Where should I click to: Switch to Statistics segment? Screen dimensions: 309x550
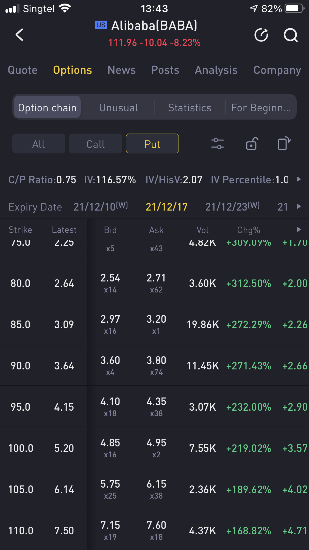point(190,108)
